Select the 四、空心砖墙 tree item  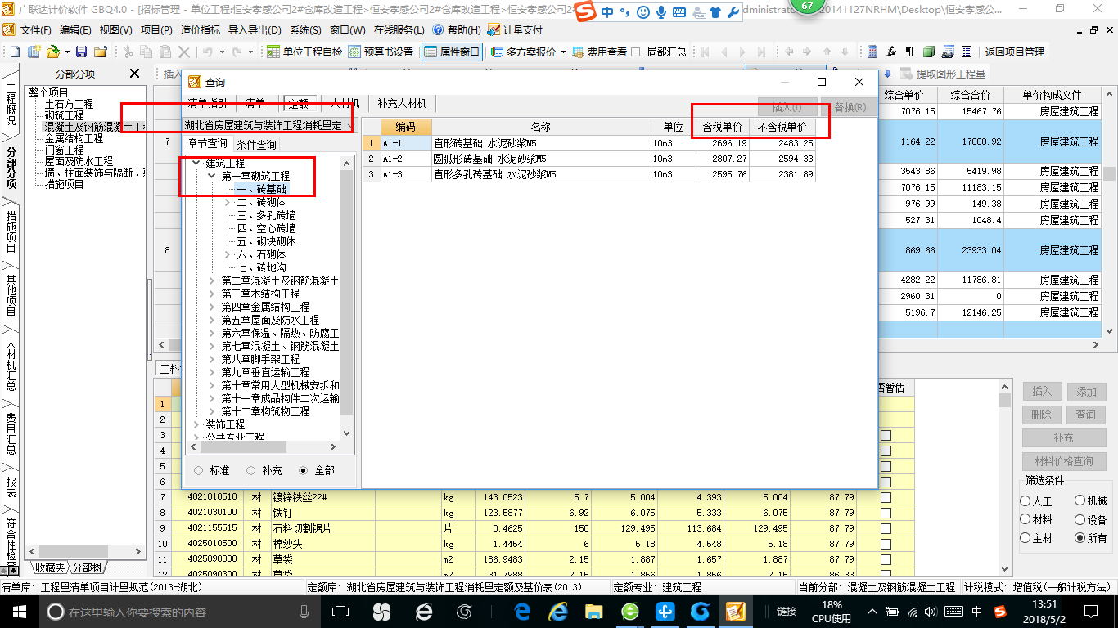[x=266, y=228]
